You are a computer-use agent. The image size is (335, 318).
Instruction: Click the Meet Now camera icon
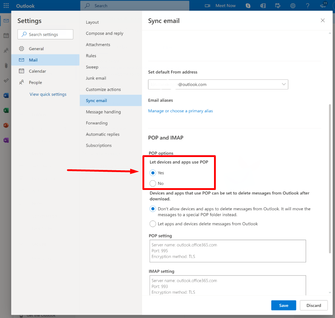(x=208, y=6)
